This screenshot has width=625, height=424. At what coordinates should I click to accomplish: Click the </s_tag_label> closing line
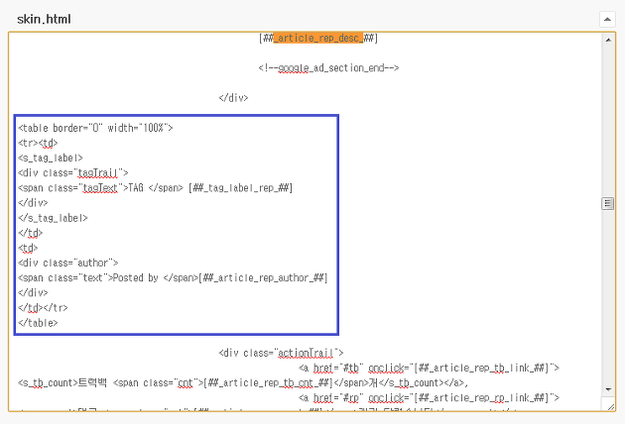[x=53, y=218]
